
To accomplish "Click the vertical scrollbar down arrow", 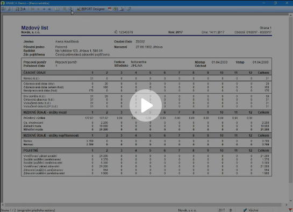I will tap(291, 201).
